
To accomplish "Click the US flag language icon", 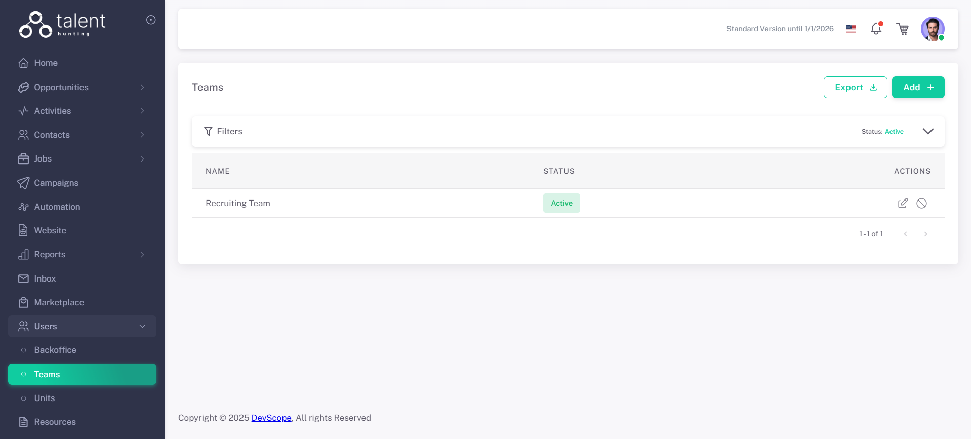I will click(x=851, y=29).
